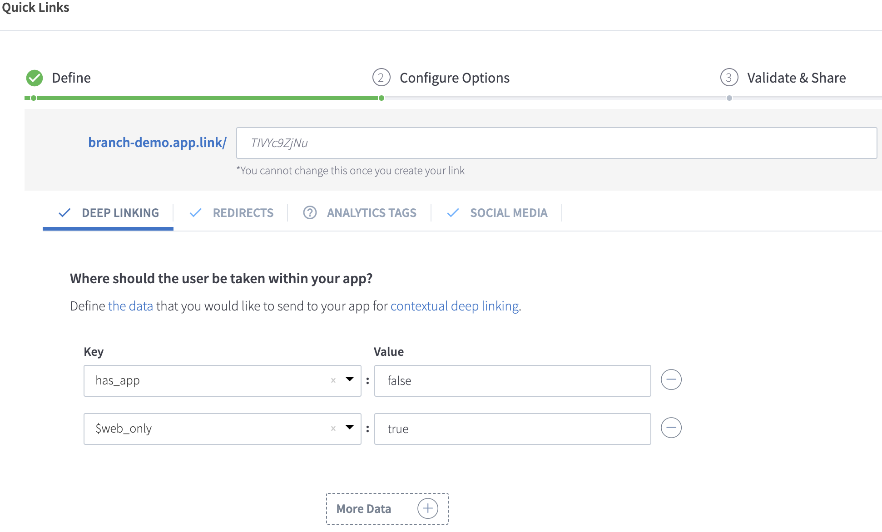The width and height of the screenshot is (882, 532).
Task: Click the plus icon in More Data
Action: coord(428,508)
